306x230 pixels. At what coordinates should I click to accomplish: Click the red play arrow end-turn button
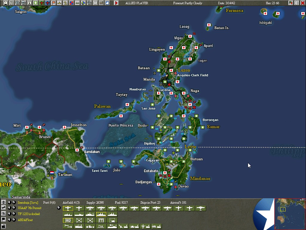(116, 3)
